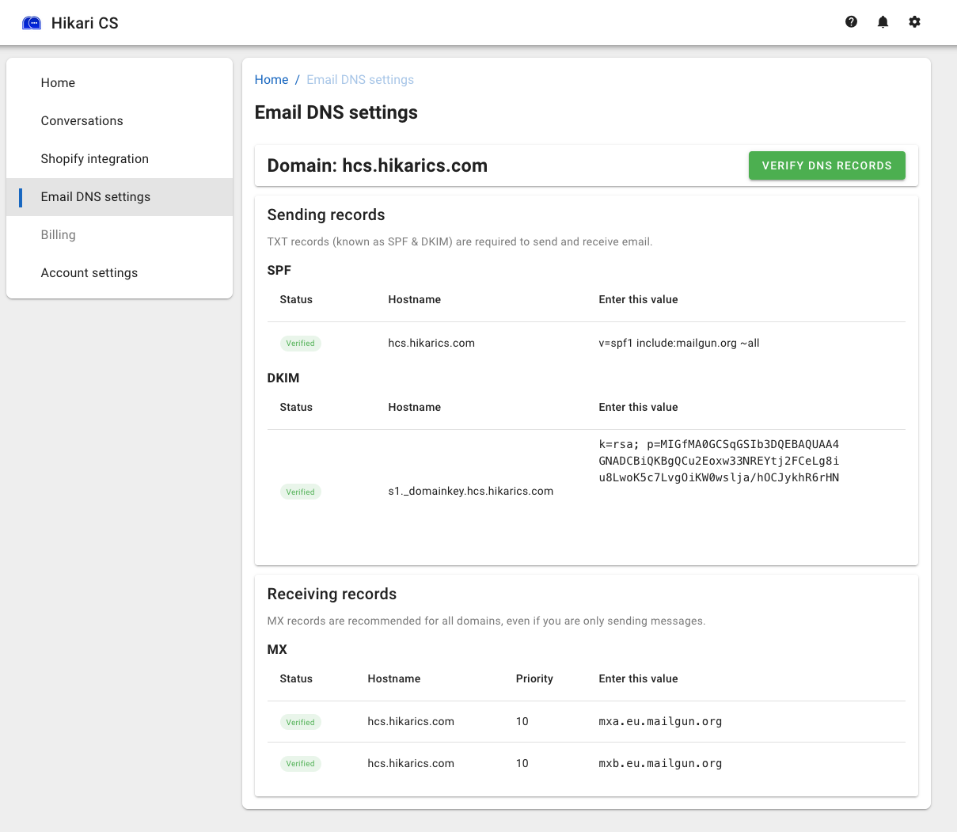Click the DKIM k=rsa key value
This screenshot has width=957, height=832.
(718, 461)
